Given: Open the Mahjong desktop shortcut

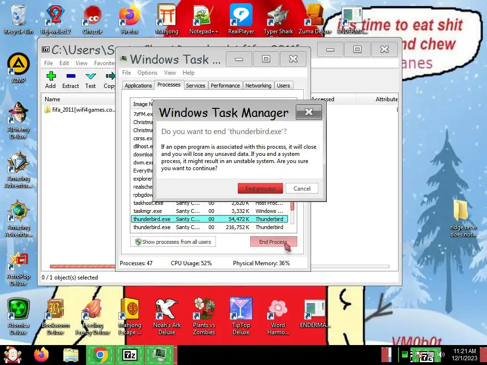Looking at the screenshot, I should 167,19.
